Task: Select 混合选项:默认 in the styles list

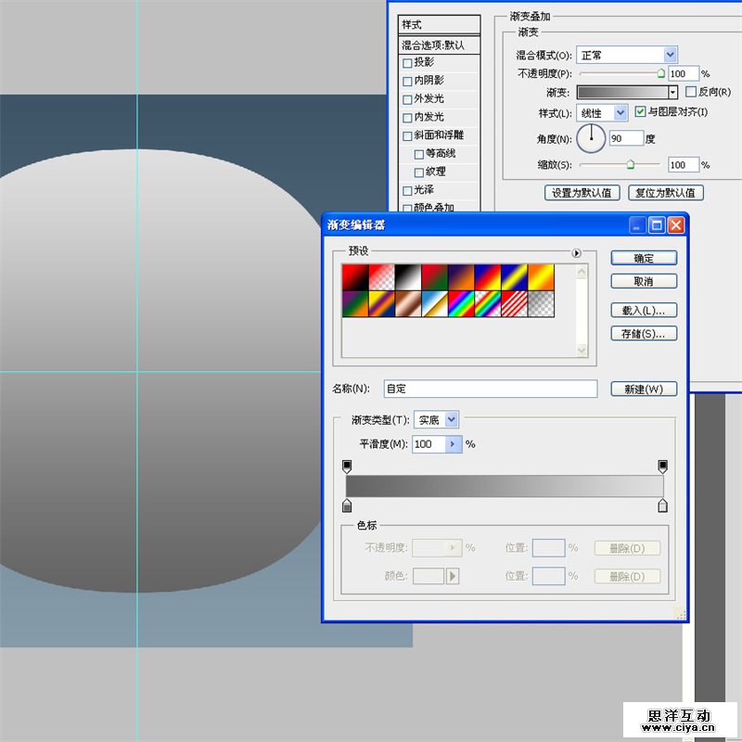Action: pyautogui.click(x=439, y=45)
